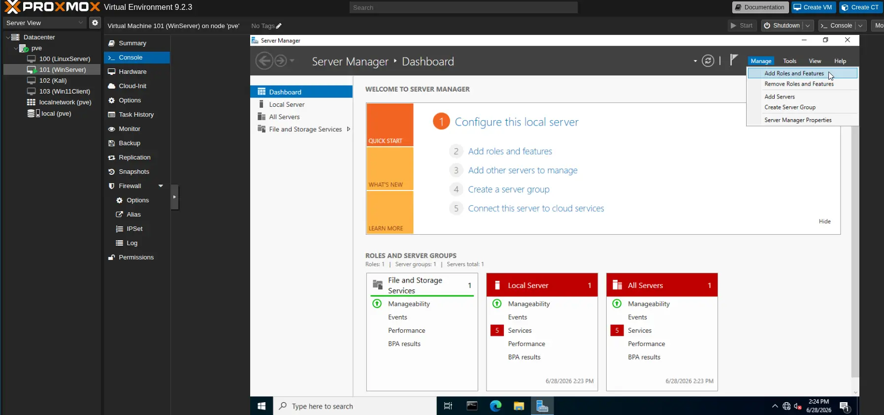This screenshot has width=884, height=415.
Task: Select 102 (Kali) VM in the tree
Action: tap(53, 80)
